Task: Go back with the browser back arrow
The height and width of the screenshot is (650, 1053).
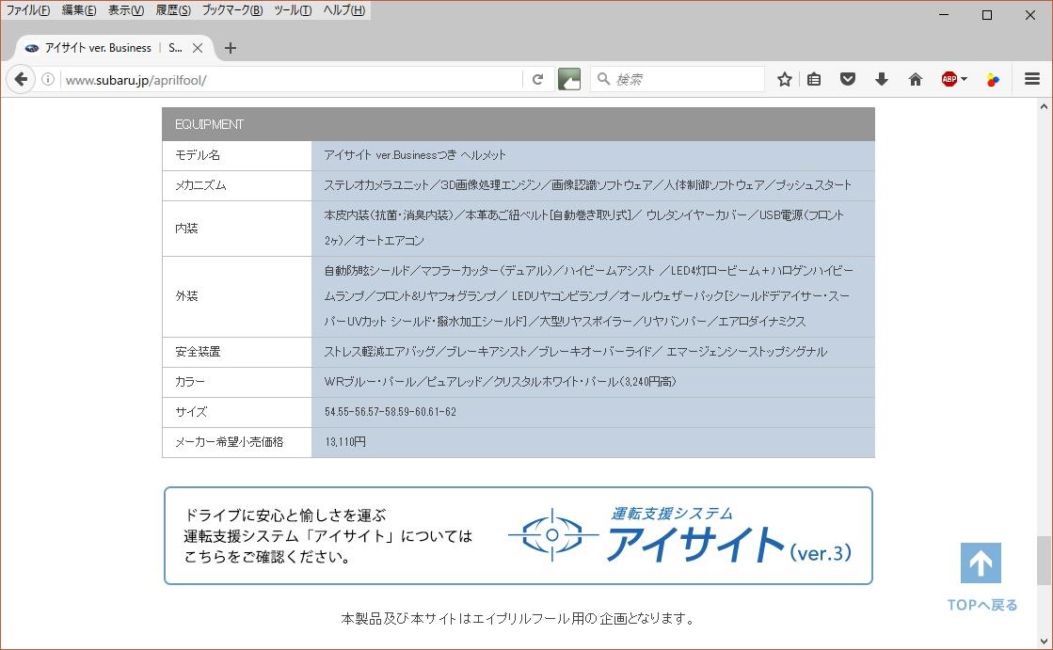Action: click(x=21, y=79)
